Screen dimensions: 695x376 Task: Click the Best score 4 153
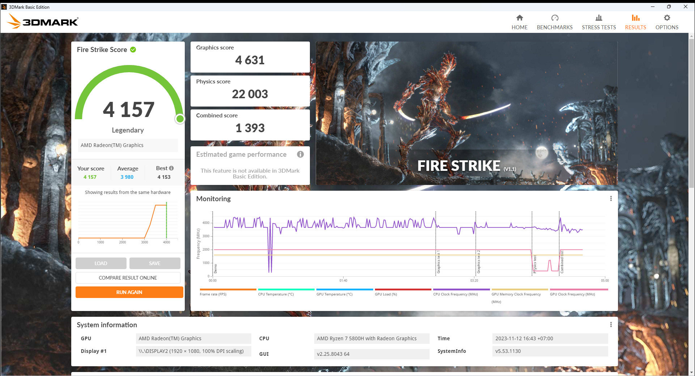coord(164,177)
